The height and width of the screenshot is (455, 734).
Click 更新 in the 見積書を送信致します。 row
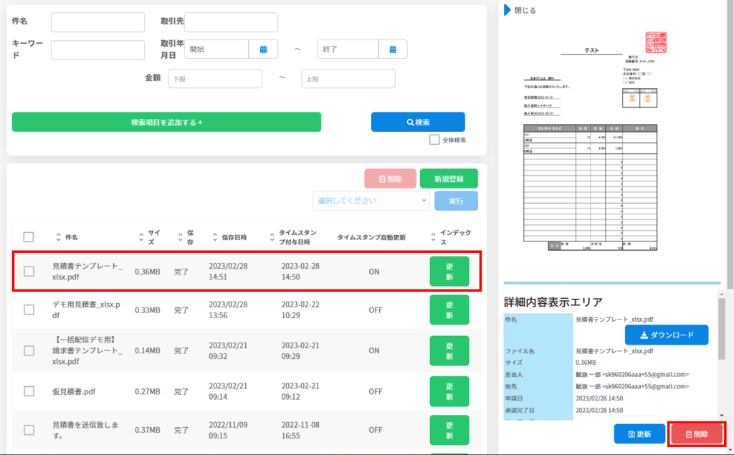449,430
